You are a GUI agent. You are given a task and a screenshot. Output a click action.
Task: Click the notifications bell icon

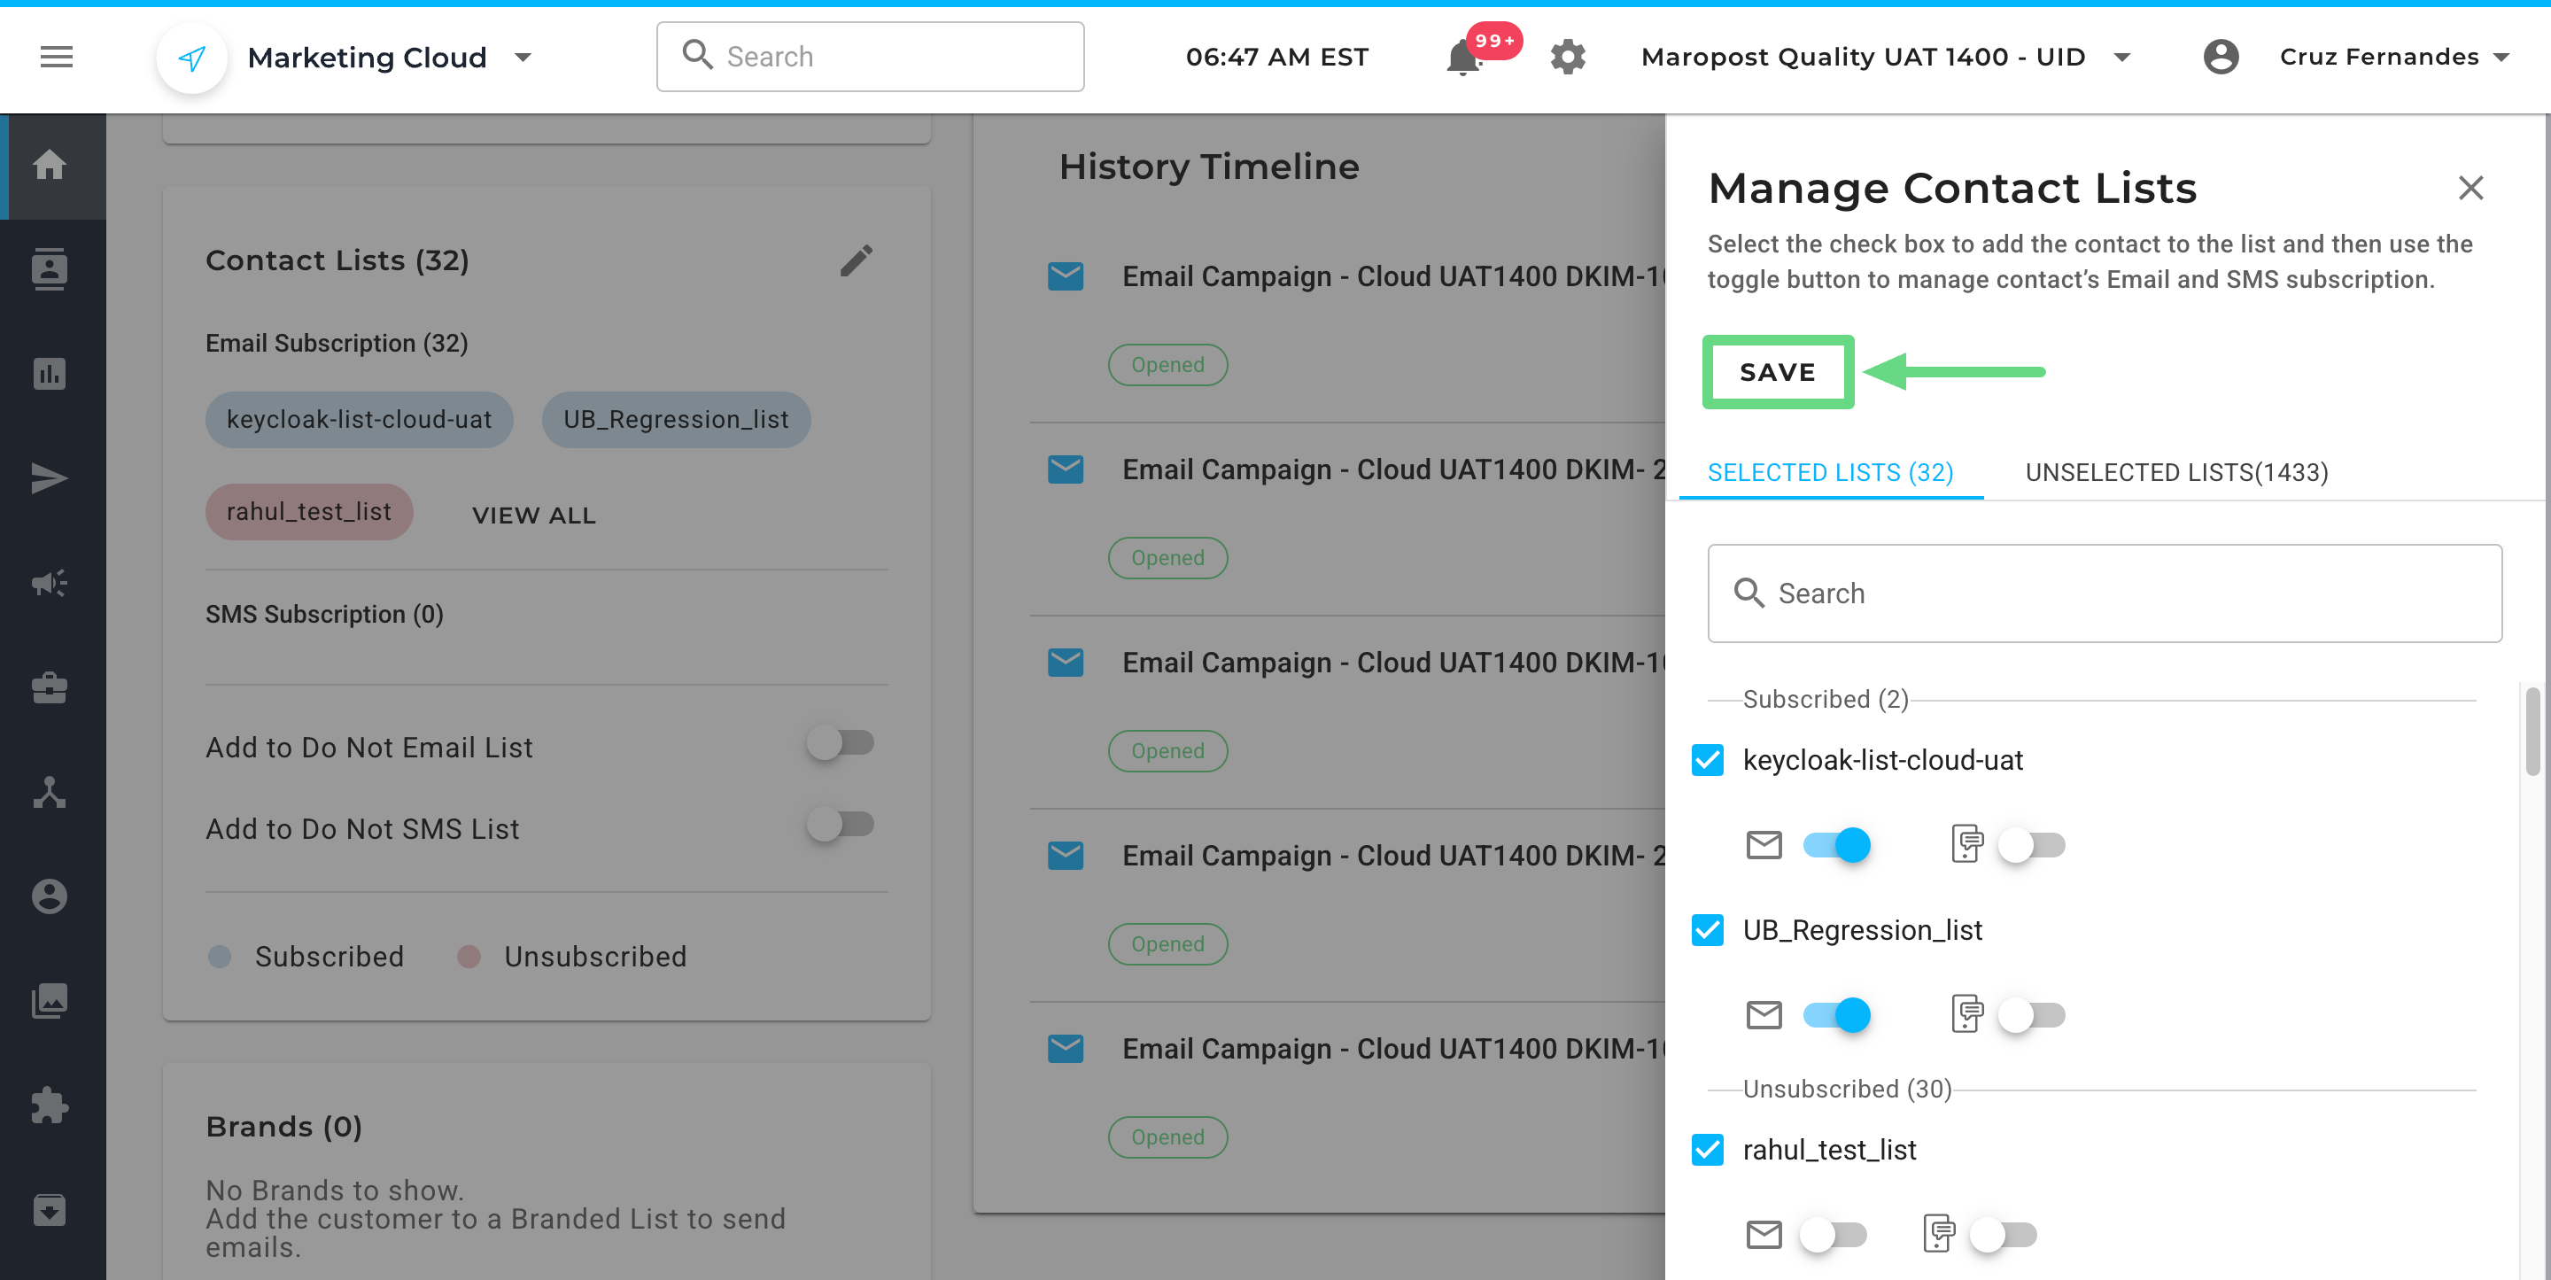click(x=1462, y=58)
